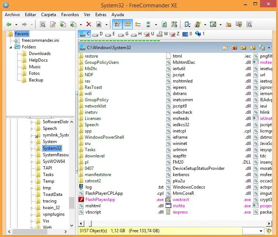
Task: Switch to drive E
Action: [x=110, y=34]
